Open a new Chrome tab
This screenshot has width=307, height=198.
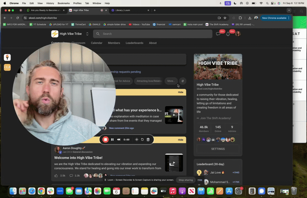click(x=155, y=10)
